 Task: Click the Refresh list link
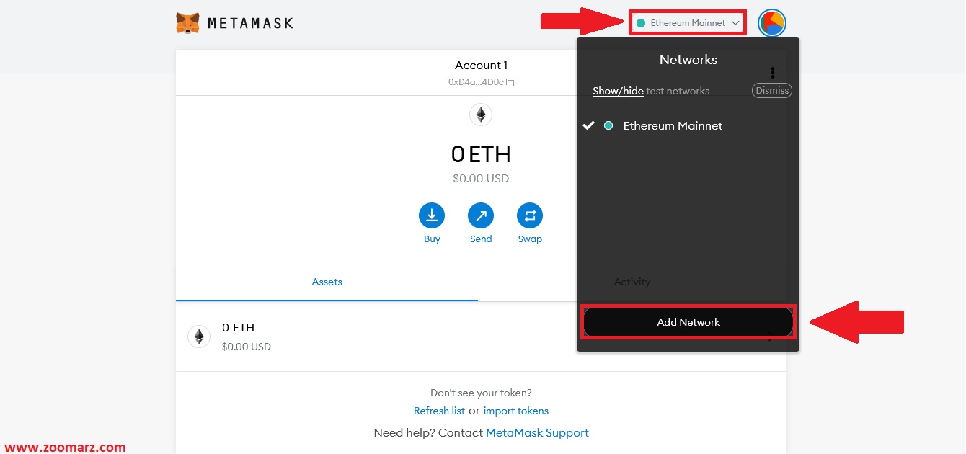pos(439,411)
